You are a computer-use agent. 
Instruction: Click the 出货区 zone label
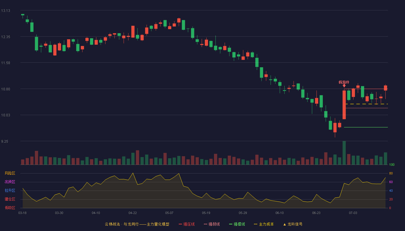click(10, 182)
